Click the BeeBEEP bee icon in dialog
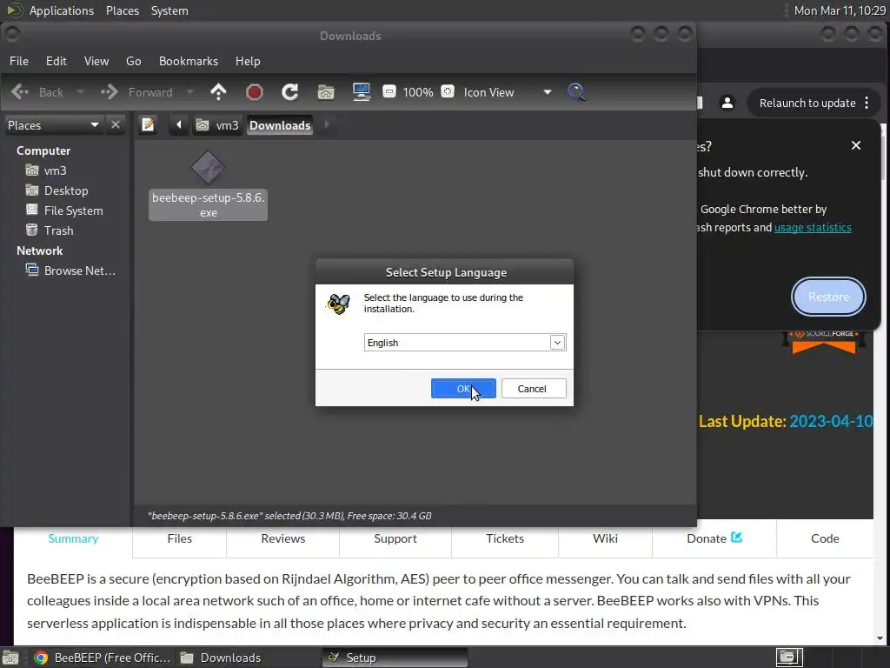This screenshot has height=668, width=890. tap(339, 304)
